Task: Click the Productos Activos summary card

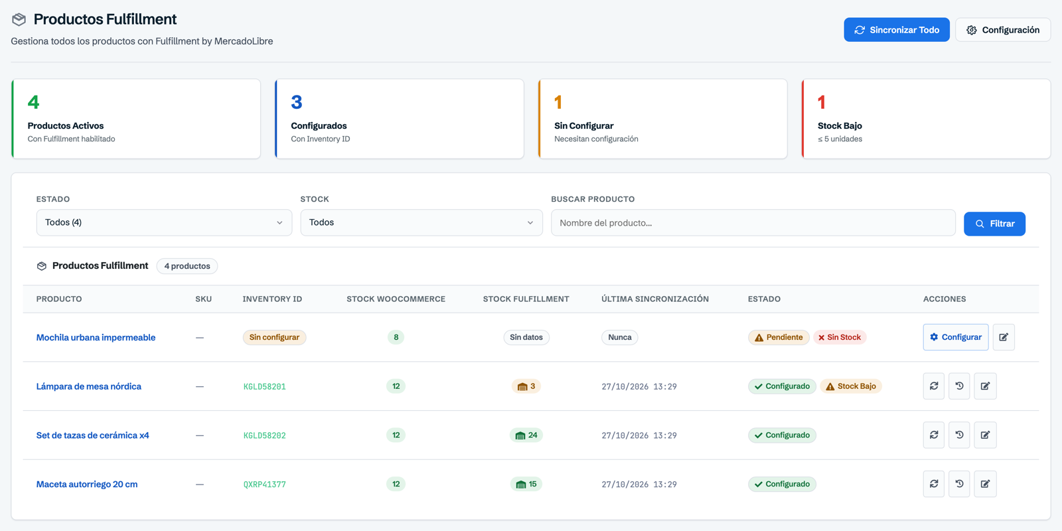Action: pyautogui.click(x=136, y=119)
